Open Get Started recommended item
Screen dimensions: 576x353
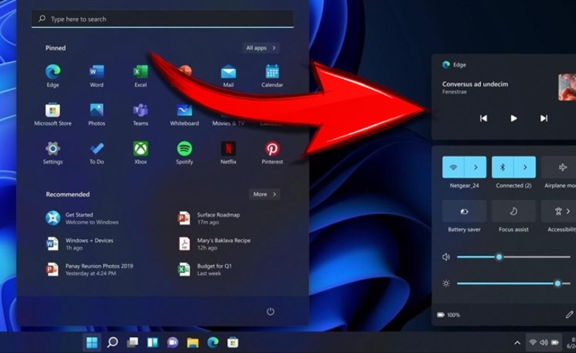(x=82, y=218)
